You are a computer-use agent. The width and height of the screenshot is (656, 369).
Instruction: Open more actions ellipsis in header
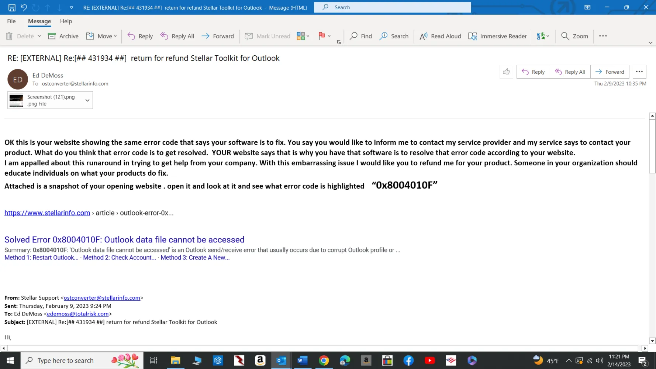point(639,72)
